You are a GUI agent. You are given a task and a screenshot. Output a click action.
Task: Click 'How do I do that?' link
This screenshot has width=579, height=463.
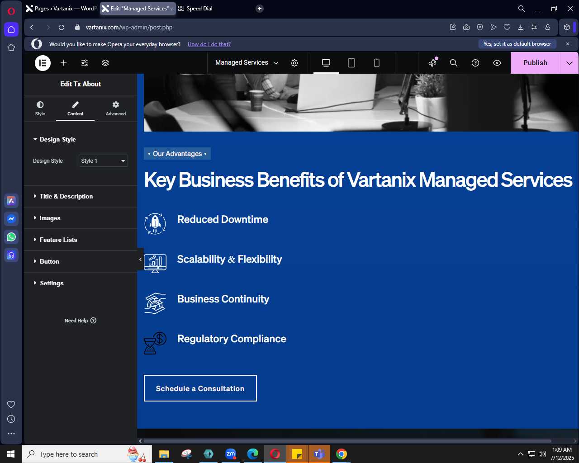pos(209,44)
